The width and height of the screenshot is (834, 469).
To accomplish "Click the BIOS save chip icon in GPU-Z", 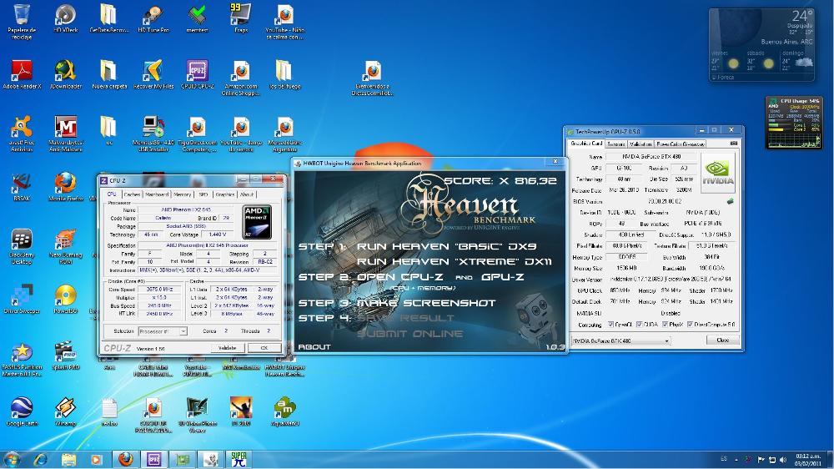I will click(731, 201).
